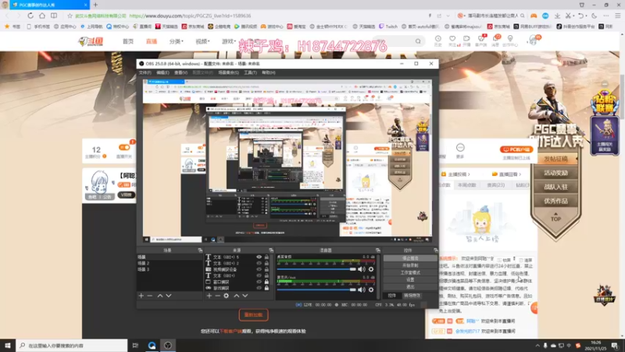Screen dimensions: 625x352
Task: Toggle visibility of 窗口捕获 source
Action: [259, 282]
